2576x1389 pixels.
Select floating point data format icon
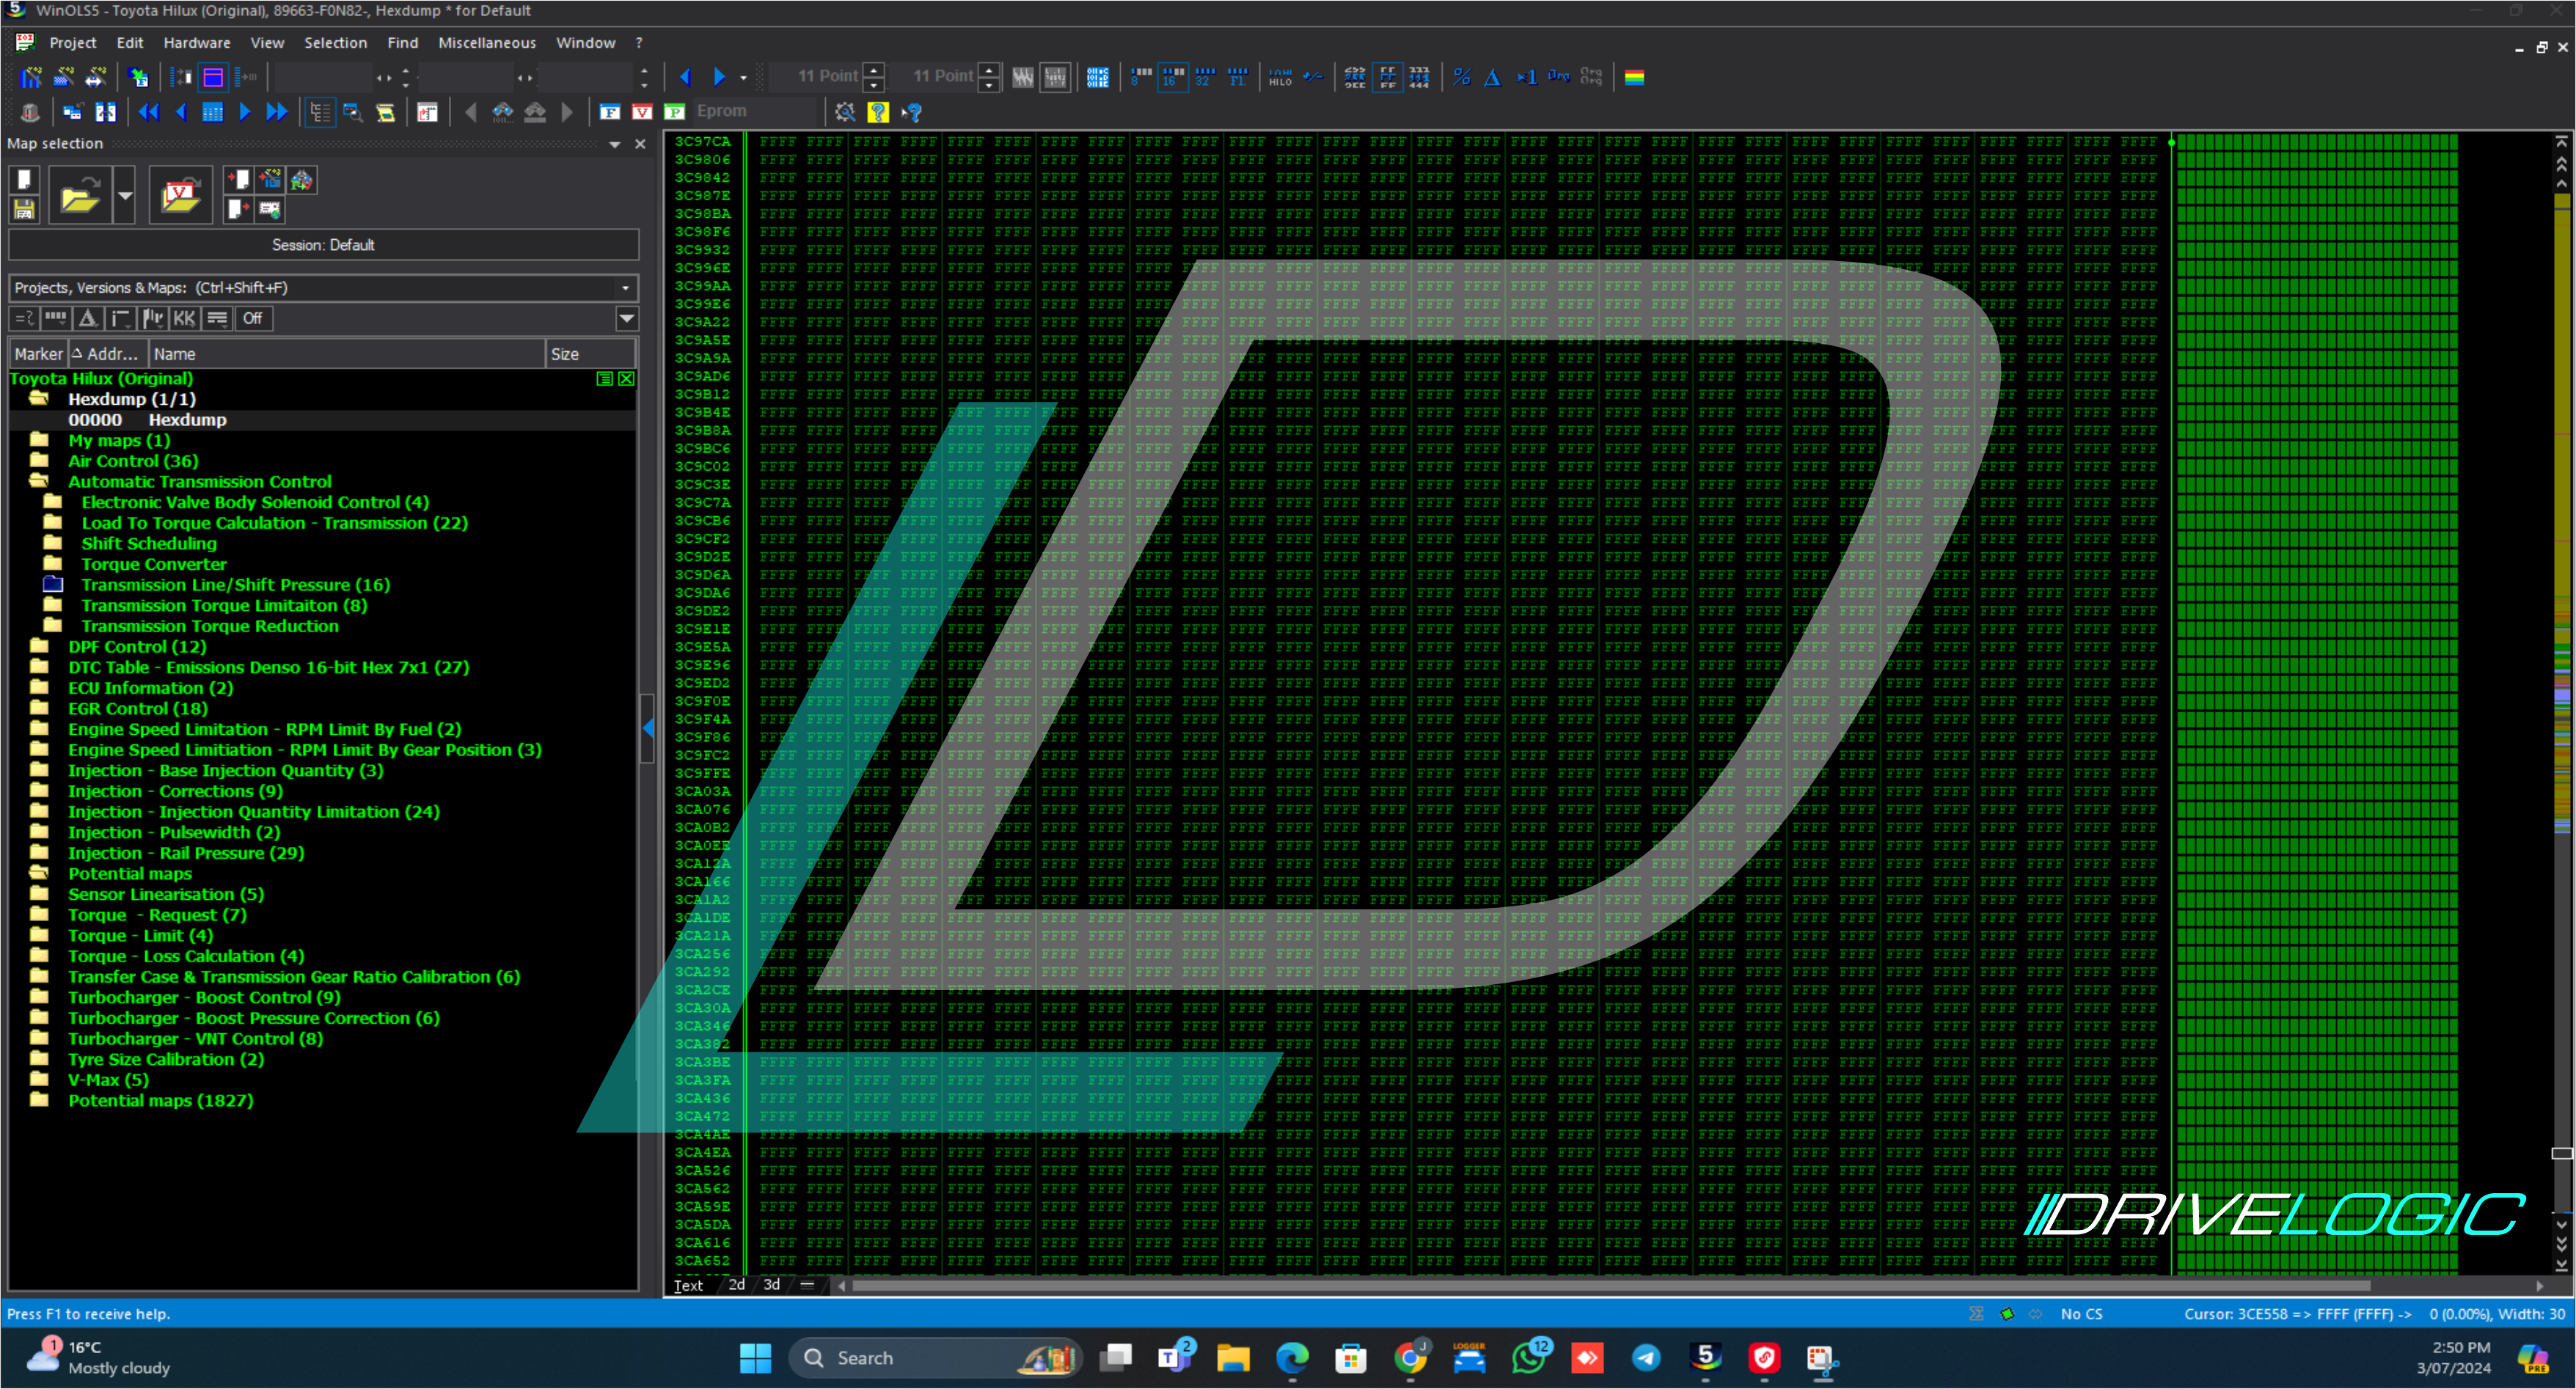point(1238,77)
